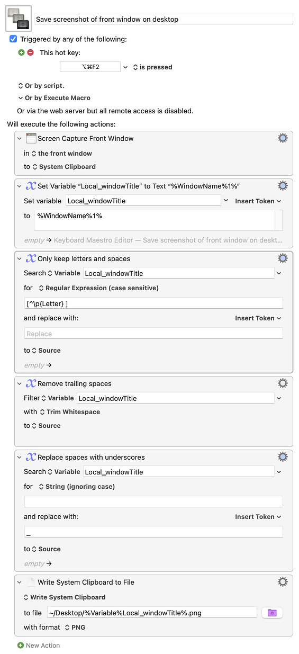Edit the underscore replacement field
Screen dimensions: 299x654
pyautogui.click(x=153, y=532)
